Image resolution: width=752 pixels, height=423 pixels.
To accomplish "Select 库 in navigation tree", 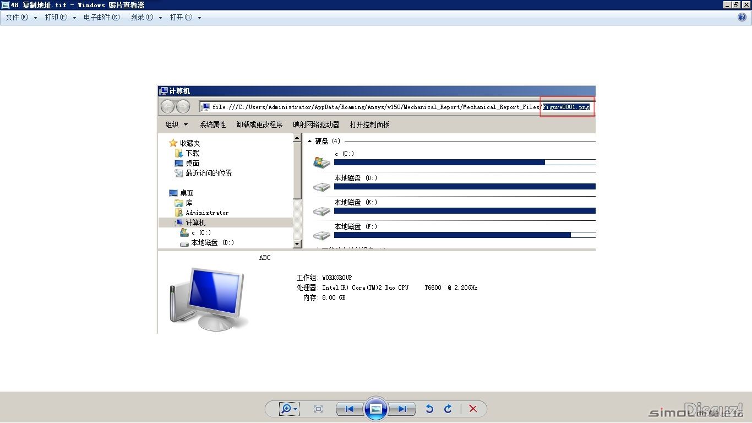I will pyautogui.click(x=189, y=203).
